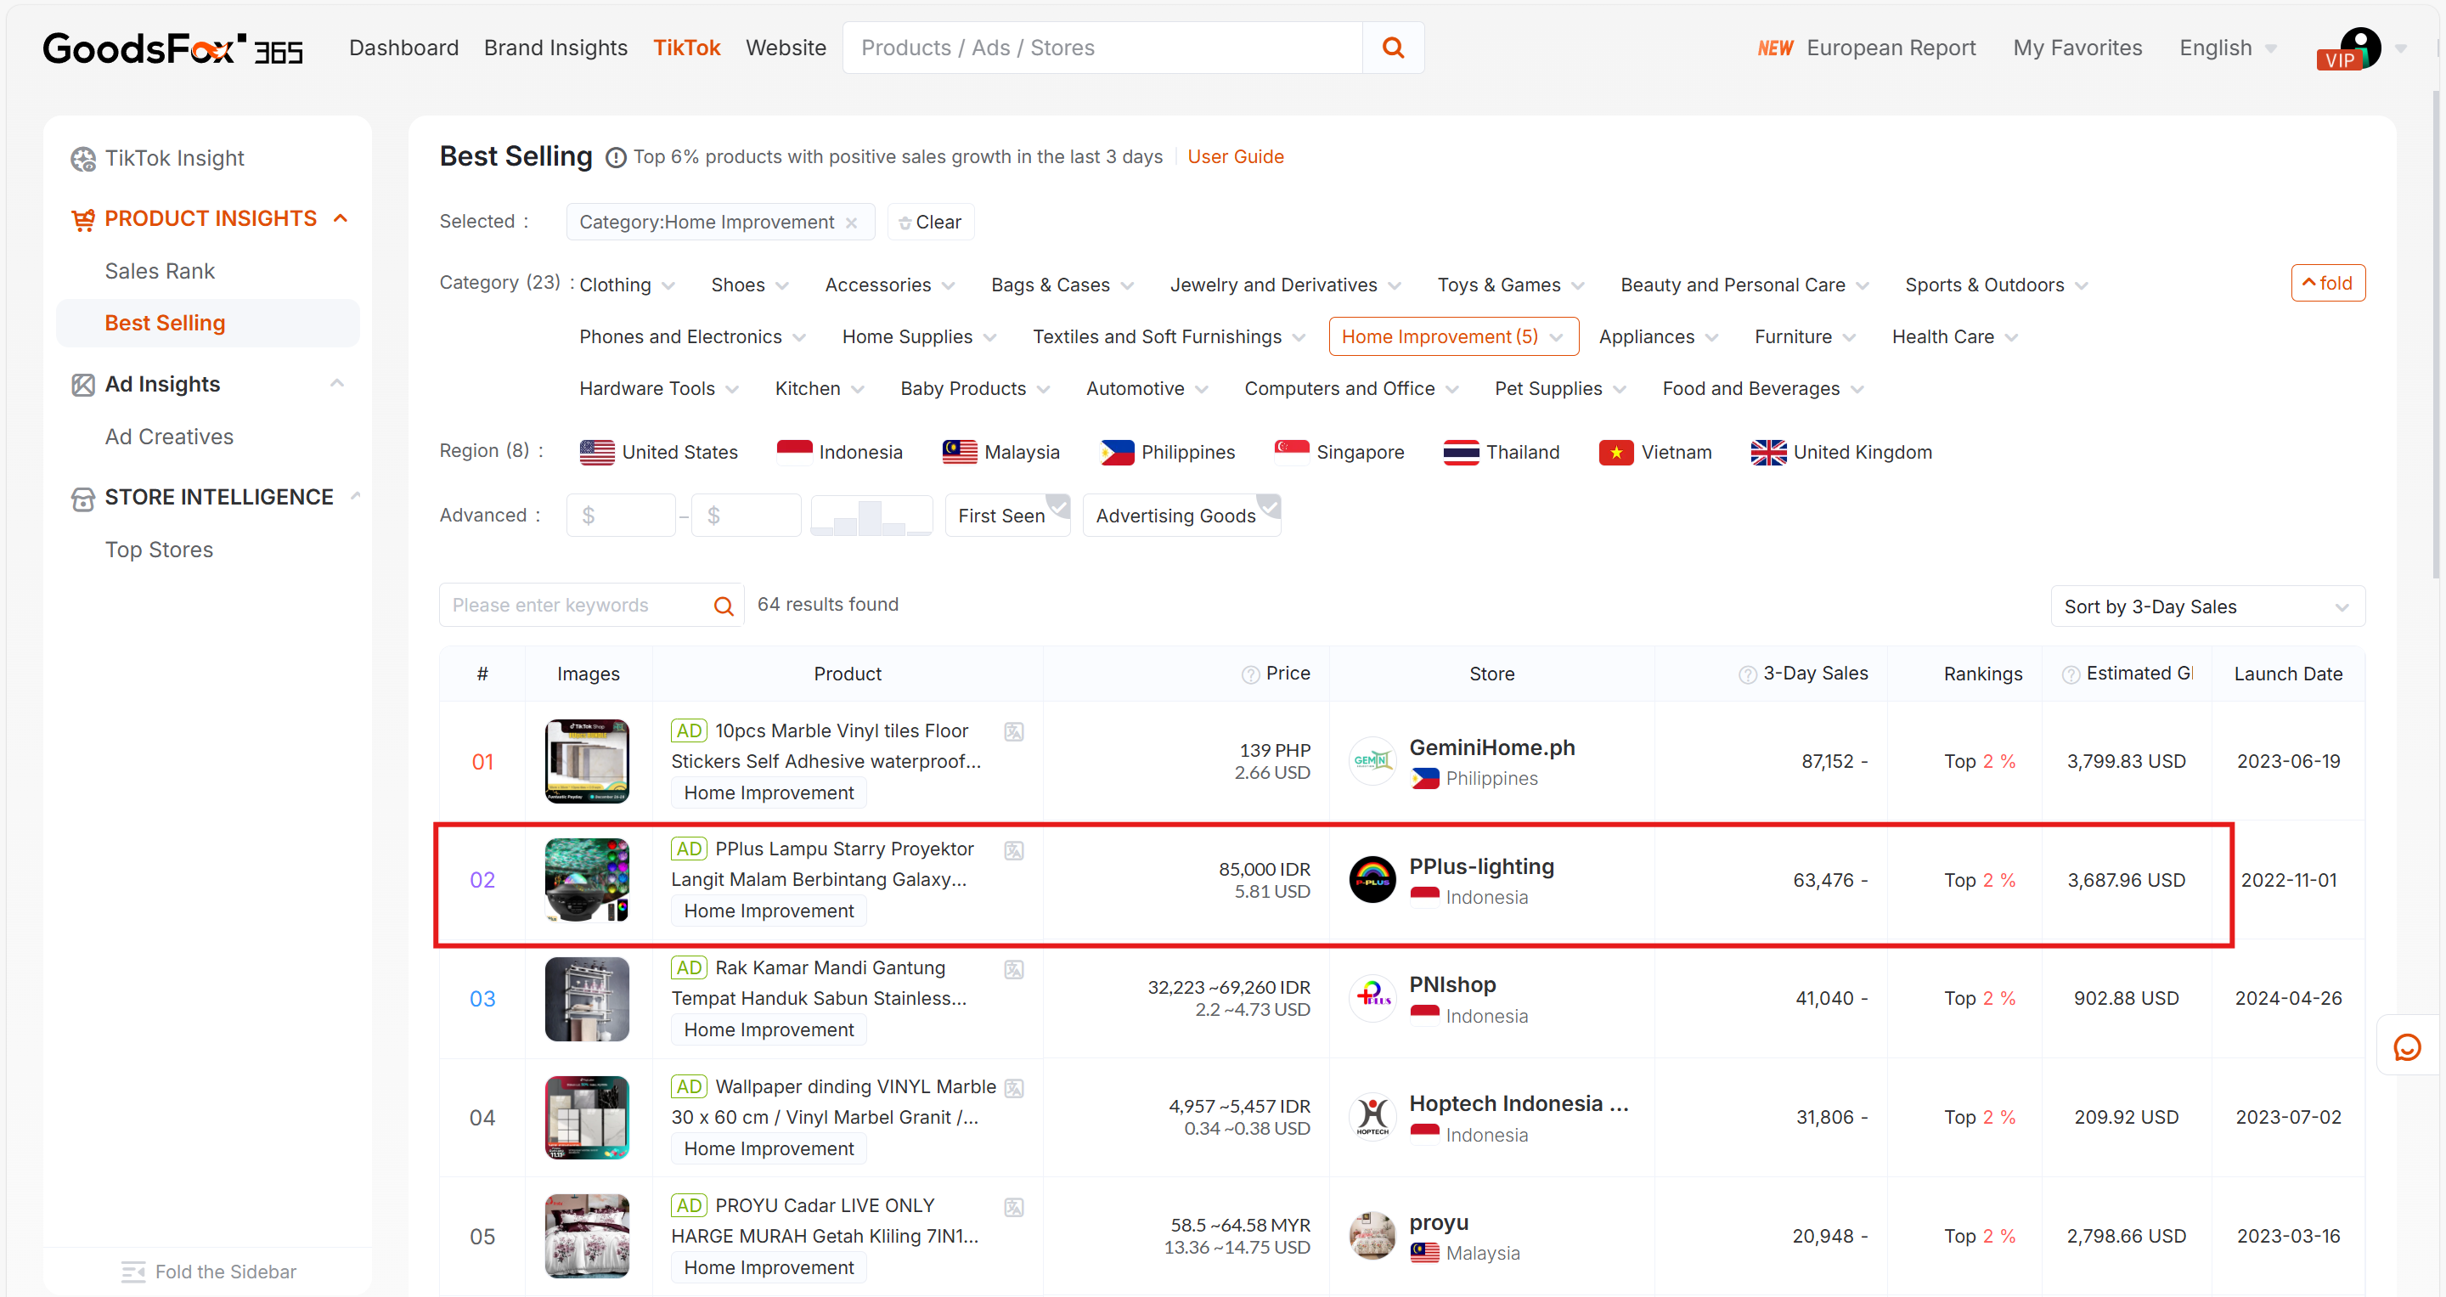Click the Clear filters button
Screen dimensions: 2446x1297
pyautogui.click(x=931, y=223)
